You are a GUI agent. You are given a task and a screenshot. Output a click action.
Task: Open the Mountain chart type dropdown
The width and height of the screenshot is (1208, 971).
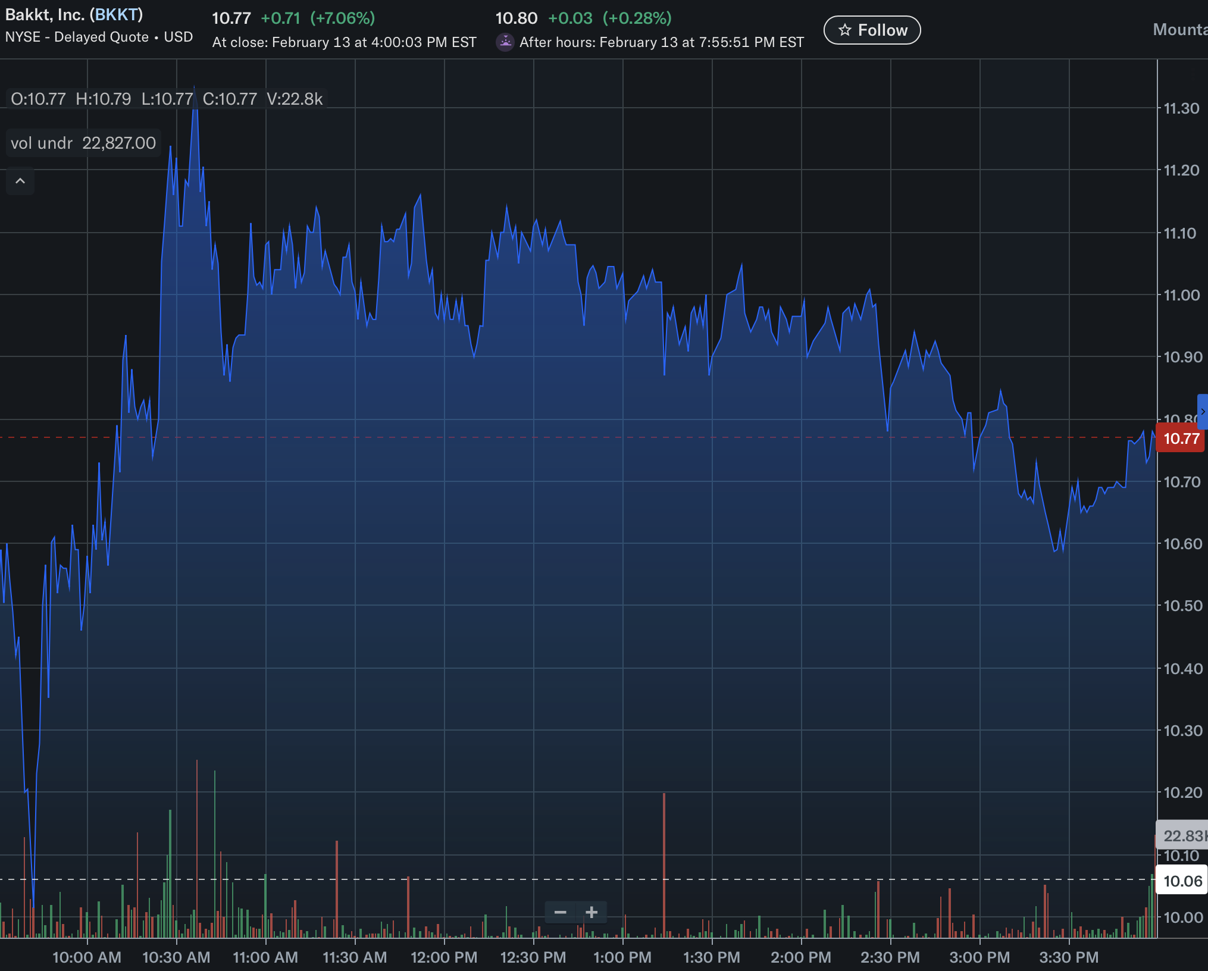[1179, 30]
